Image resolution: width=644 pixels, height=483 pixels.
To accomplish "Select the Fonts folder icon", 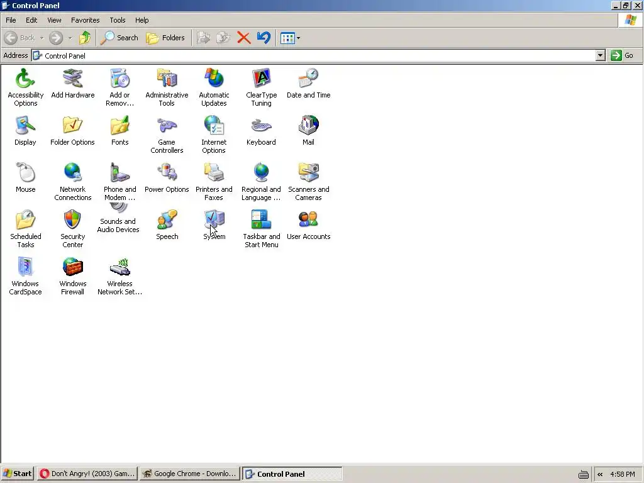I will pos(119,125).
